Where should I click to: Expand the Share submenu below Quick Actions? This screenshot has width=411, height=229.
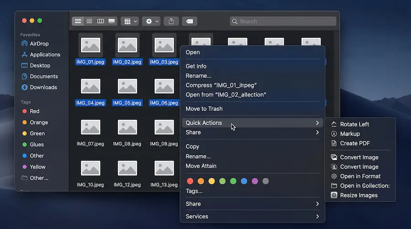coord(317,132)
